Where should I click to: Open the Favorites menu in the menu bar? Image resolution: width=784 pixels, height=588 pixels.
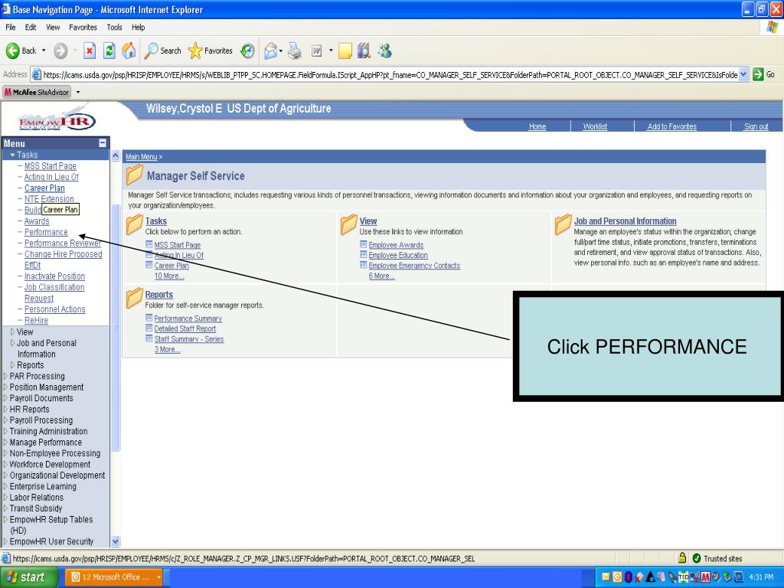coord(83,27)
